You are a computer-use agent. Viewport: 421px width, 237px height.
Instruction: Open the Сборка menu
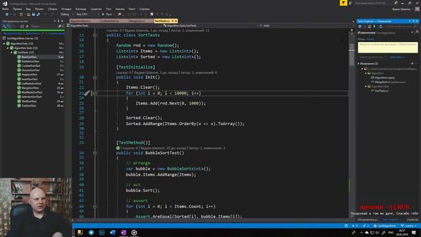(x=53, y=9)
